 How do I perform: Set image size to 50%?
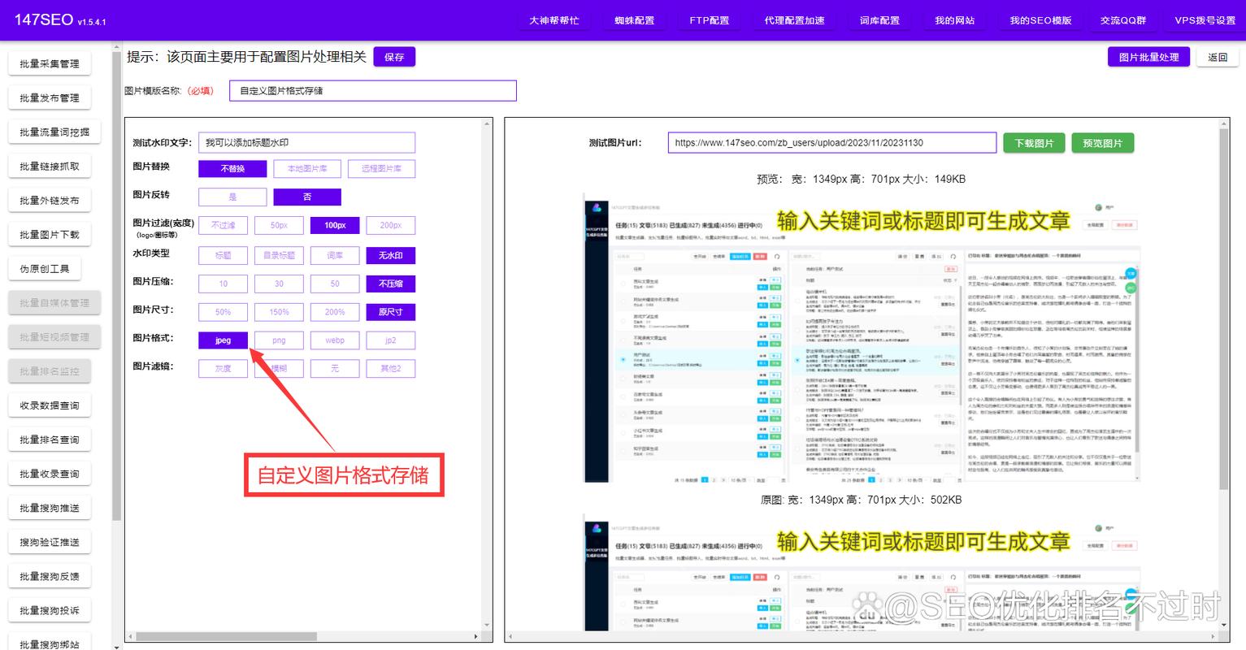223,312
